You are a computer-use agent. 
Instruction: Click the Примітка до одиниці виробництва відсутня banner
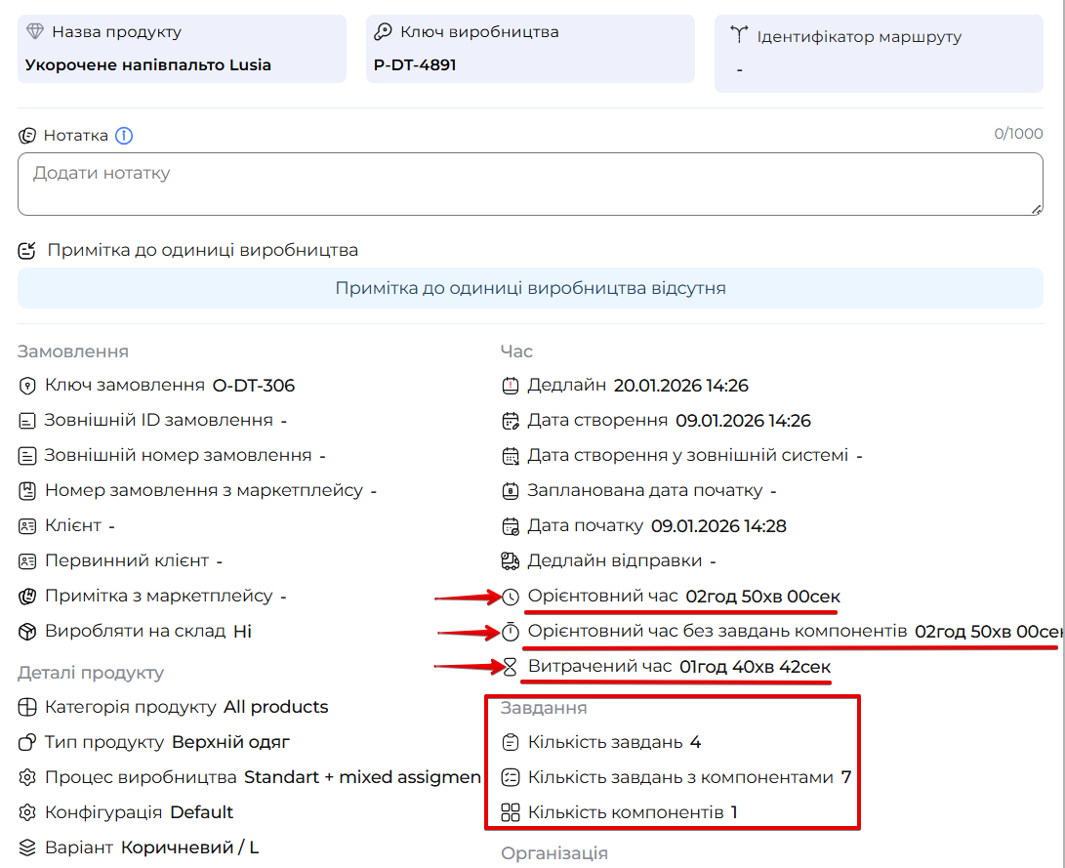(x=530, y=288)
